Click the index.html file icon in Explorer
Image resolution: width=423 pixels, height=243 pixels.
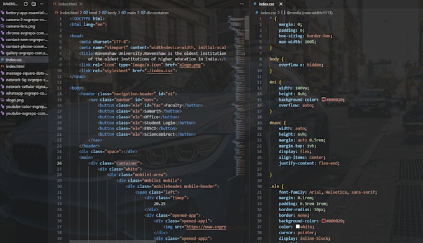pos(2,66)
